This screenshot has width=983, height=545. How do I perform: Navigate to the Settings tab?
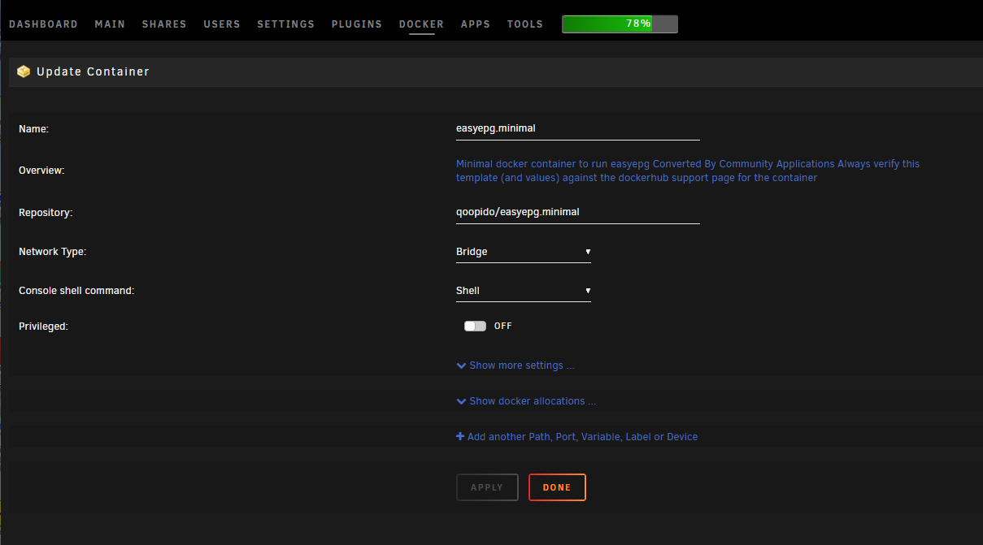pyautogui.click(x=286, y=24)
